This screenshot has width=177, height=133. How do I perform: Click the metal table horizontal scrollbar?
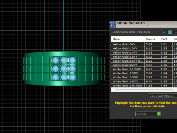[x=144, y=90]
